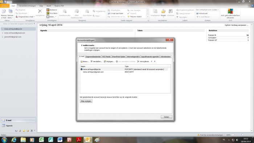Open the Ongewenste e-mail option
Image resolution: width=254 pixels, height=143 pixels.
(x=25, y=17)
